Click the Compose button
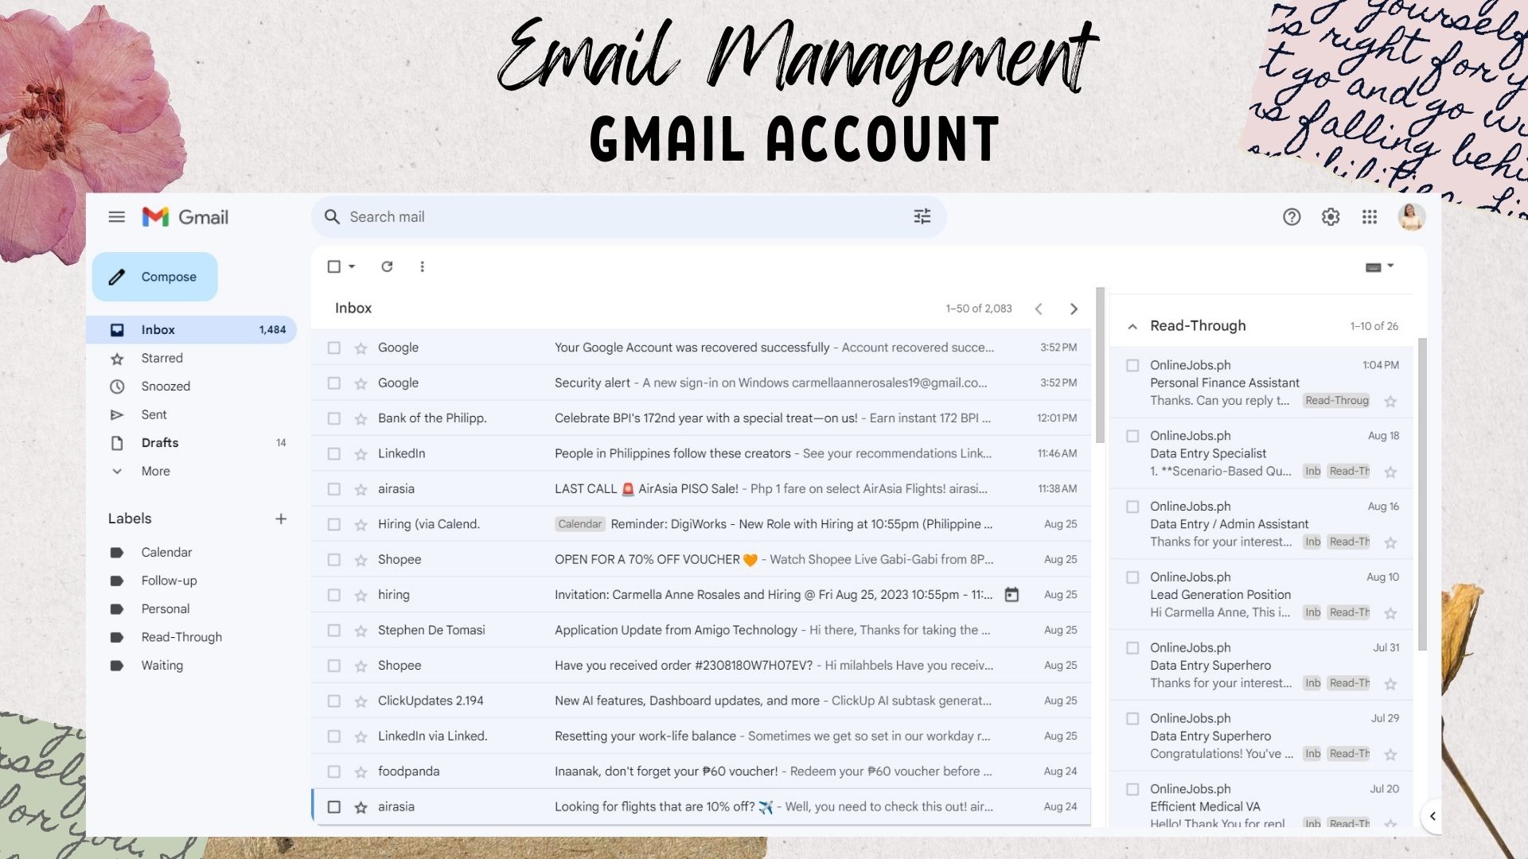This screenshot has width=1528, height=859. point(155,277)
